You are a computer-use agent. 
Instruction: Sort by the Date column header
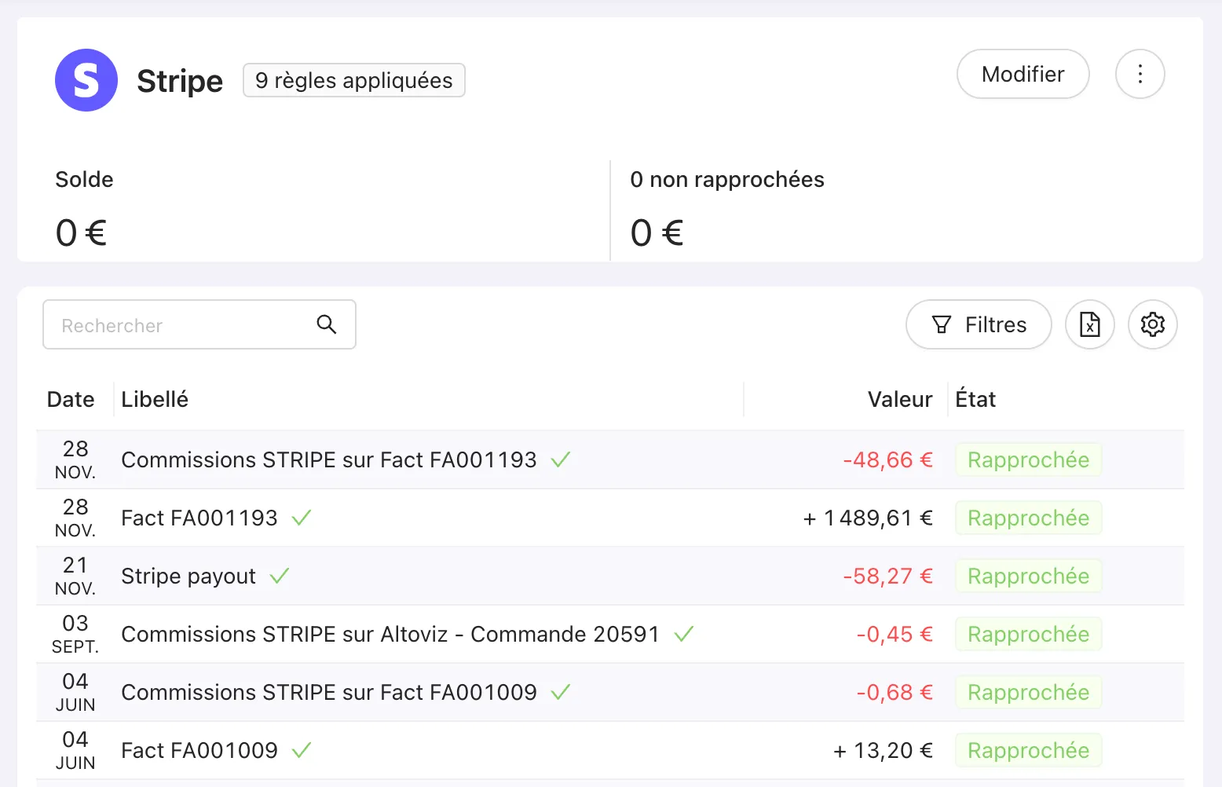(x=71, y=399)
